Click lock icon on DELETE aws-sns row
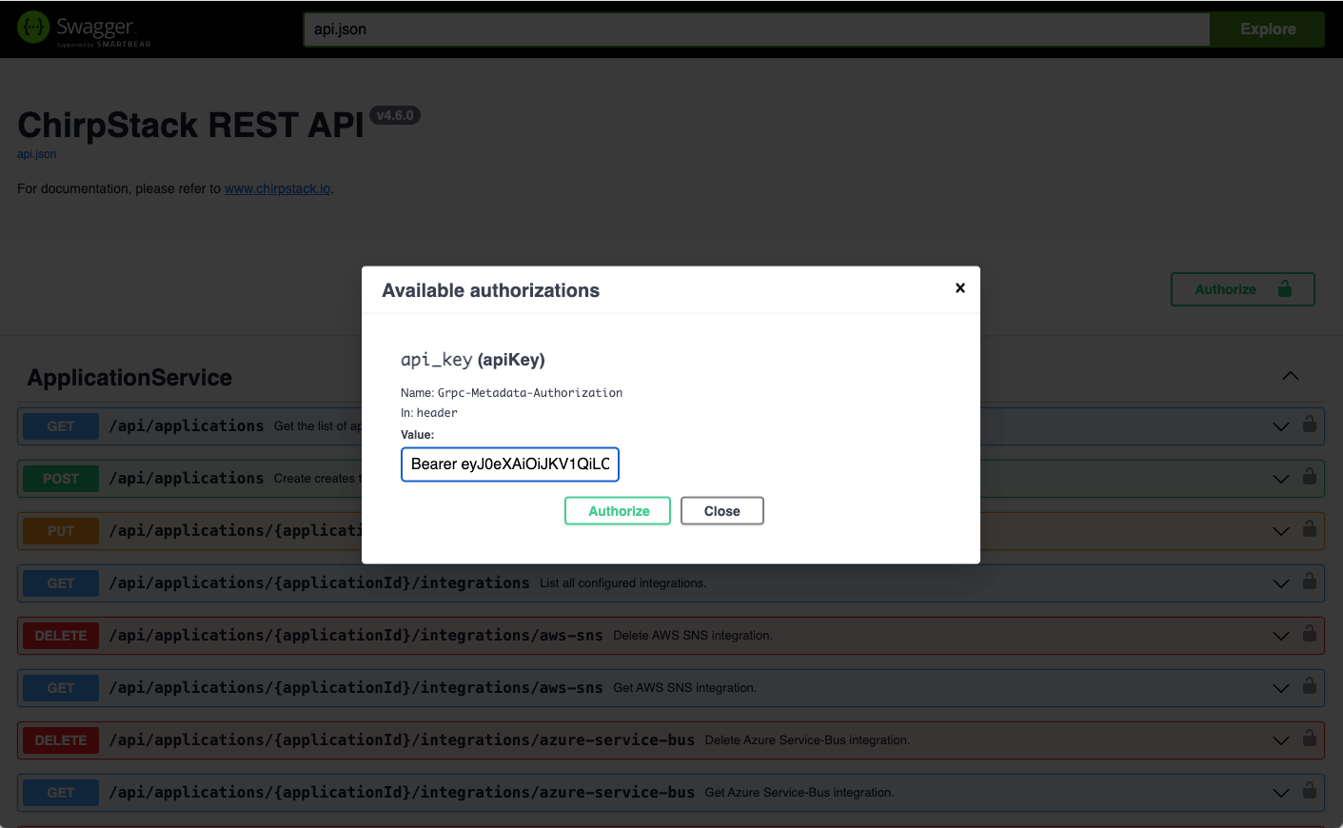 [x=1310, y=634]
